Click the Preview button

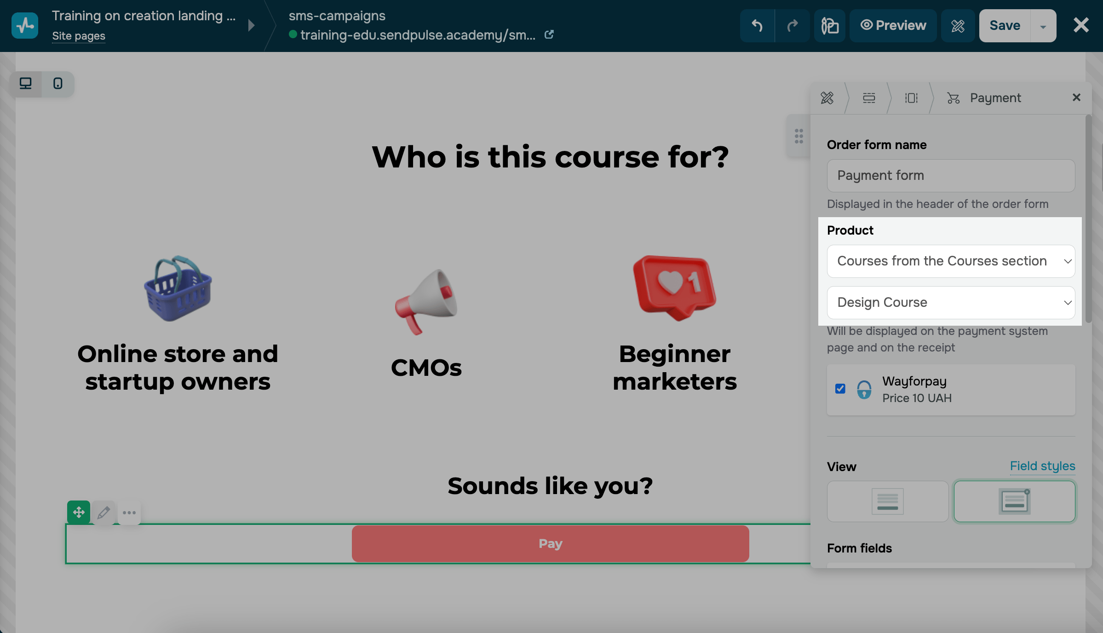893,26
